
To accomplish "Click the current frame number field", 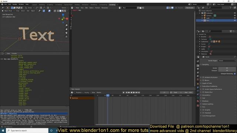I will (x=164, y=92).
